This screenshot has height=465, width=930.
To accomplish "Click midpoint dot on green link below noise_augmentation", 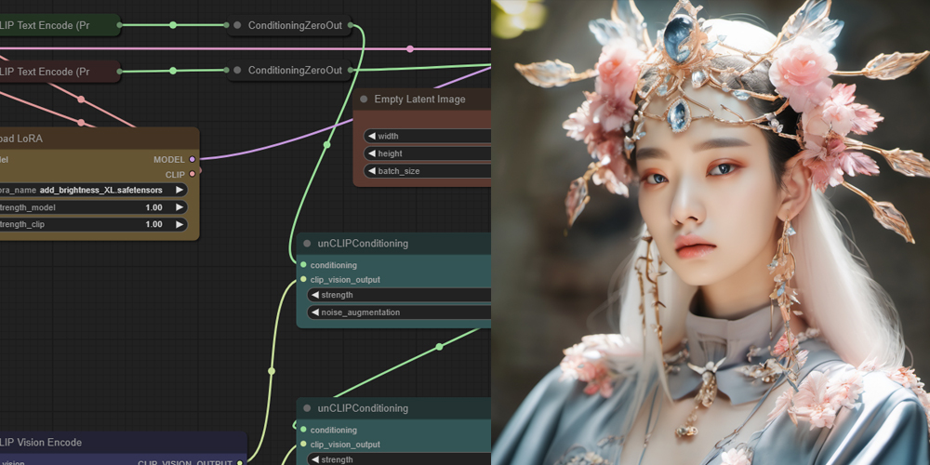I will (x=439, y=346).
